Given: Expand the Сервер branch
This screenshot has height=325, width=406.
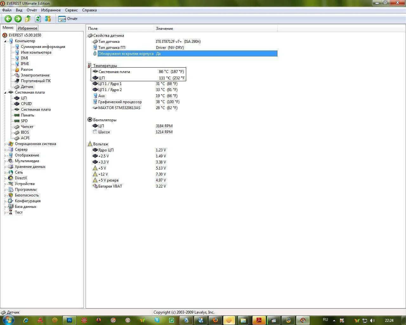Looking at the screenshot, I should point(5,150).
